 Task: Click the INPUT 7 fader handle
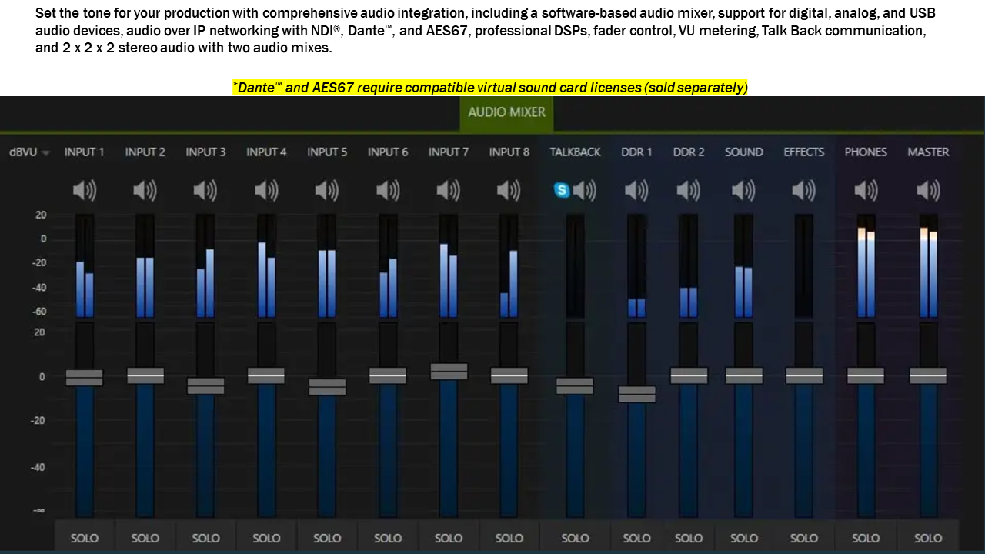click(449, 372)
